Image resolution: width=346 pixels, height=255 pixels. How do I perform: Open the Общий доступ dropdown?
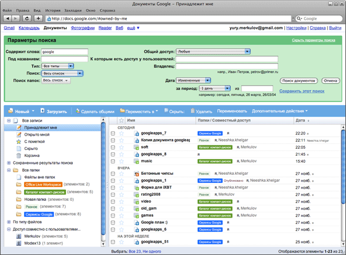point(213,51)
